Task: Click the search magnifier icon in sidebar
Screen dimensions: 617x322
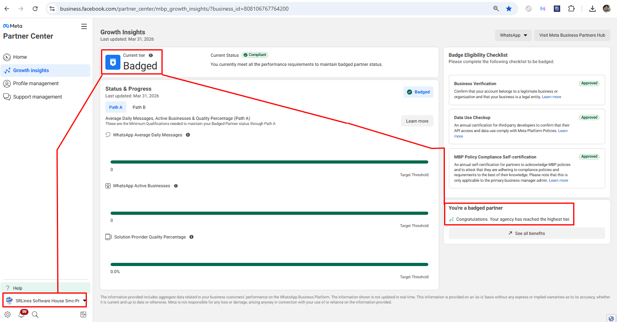Action: [35, 315]
